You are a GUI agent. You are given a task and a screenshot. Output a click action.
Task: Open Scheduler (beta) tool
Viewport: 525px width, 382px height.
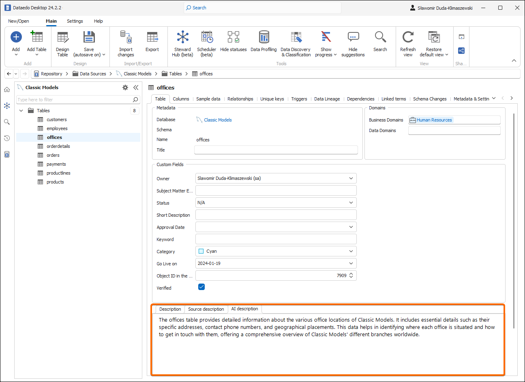tap(207, 37)
